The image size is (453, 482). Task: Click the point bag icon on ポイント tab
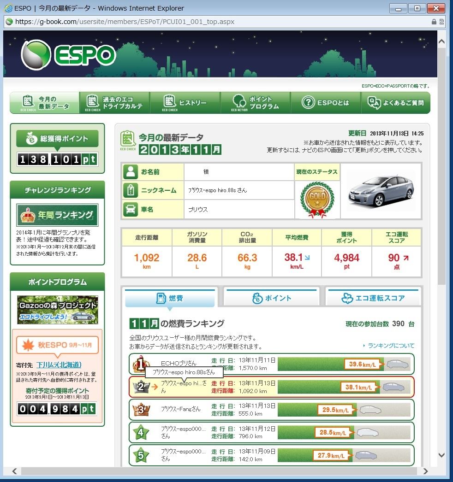257,298
